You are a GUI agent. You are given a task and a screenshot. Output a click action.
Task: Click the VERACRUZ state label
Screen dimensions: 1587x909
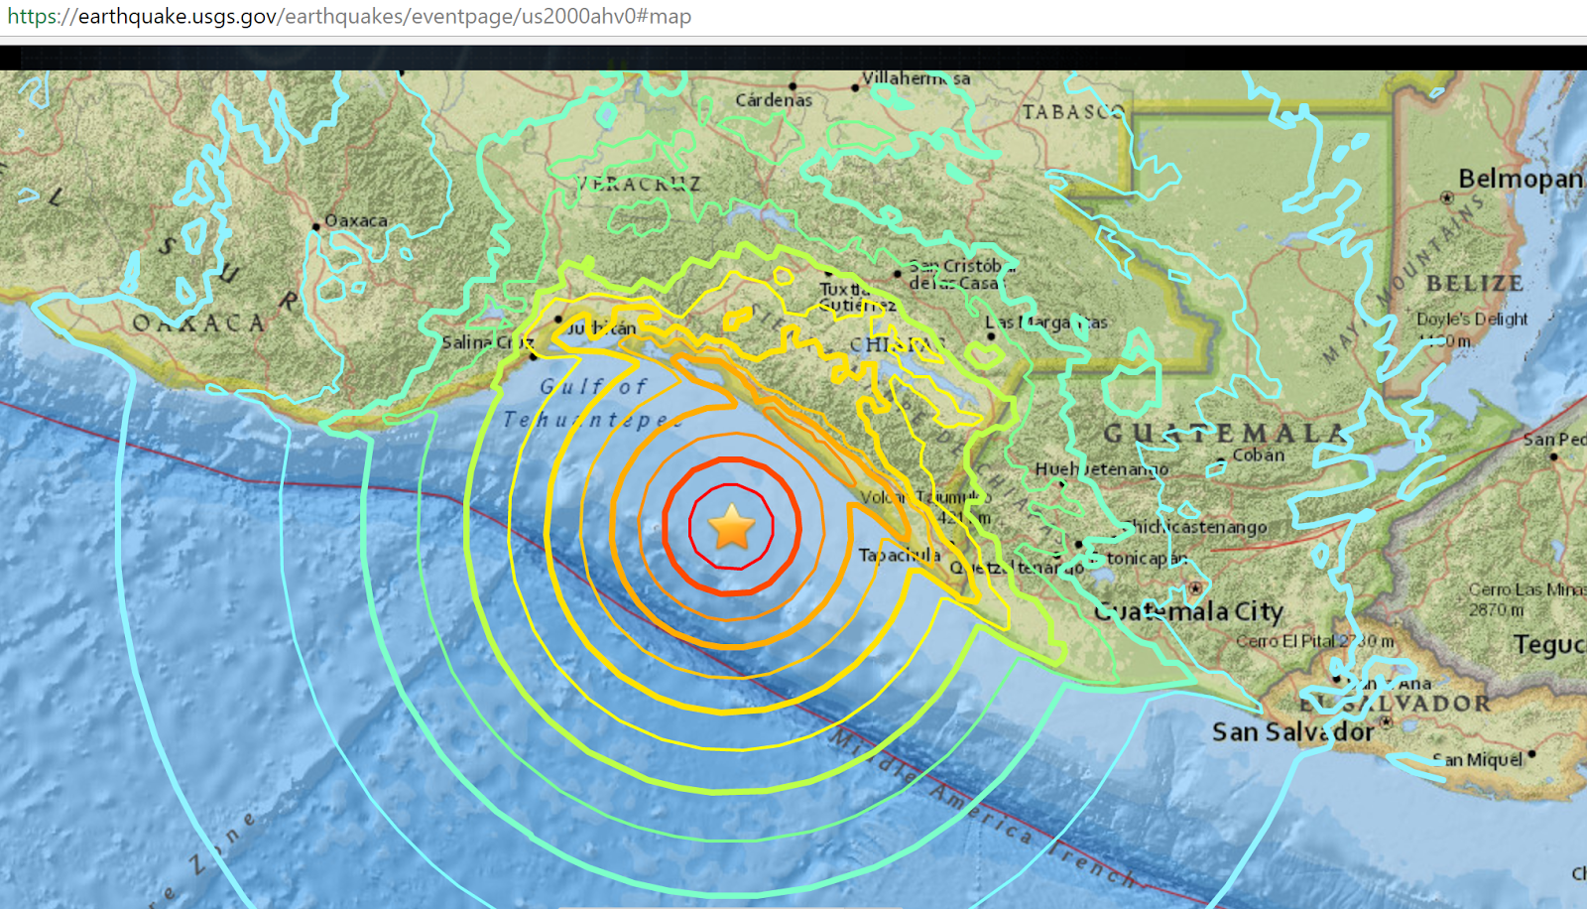(x=638, y=184)
